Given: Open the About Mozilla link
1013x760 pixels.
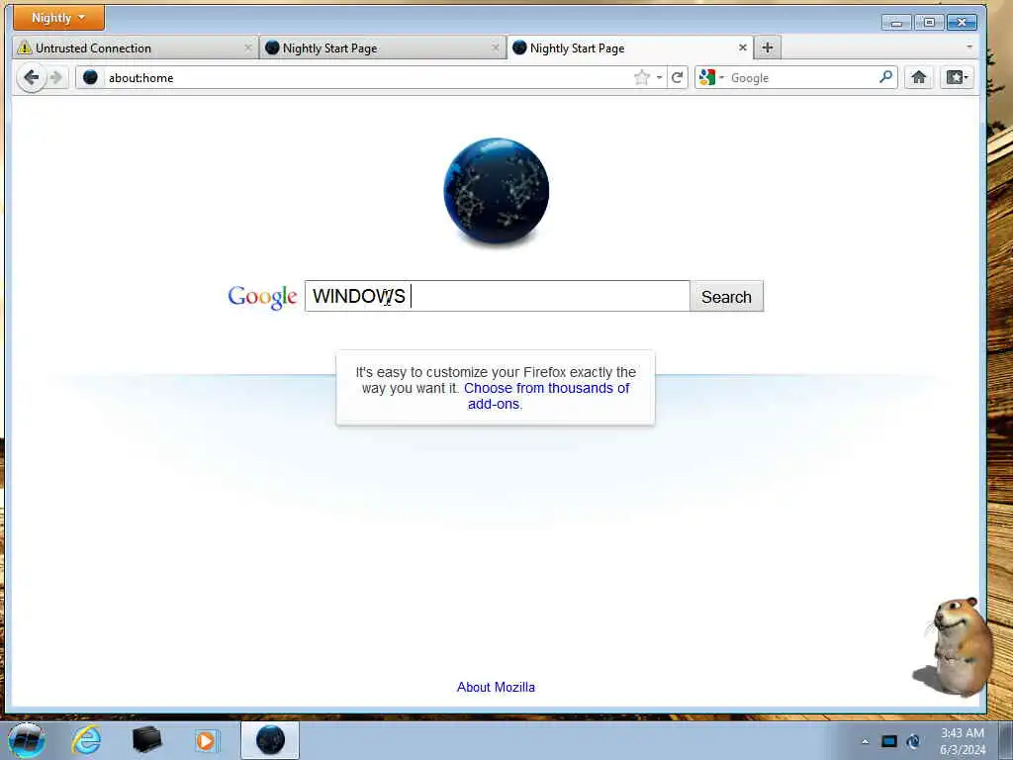Looking at the screenshot, I should pyautogui.click(x=497, y=687).
